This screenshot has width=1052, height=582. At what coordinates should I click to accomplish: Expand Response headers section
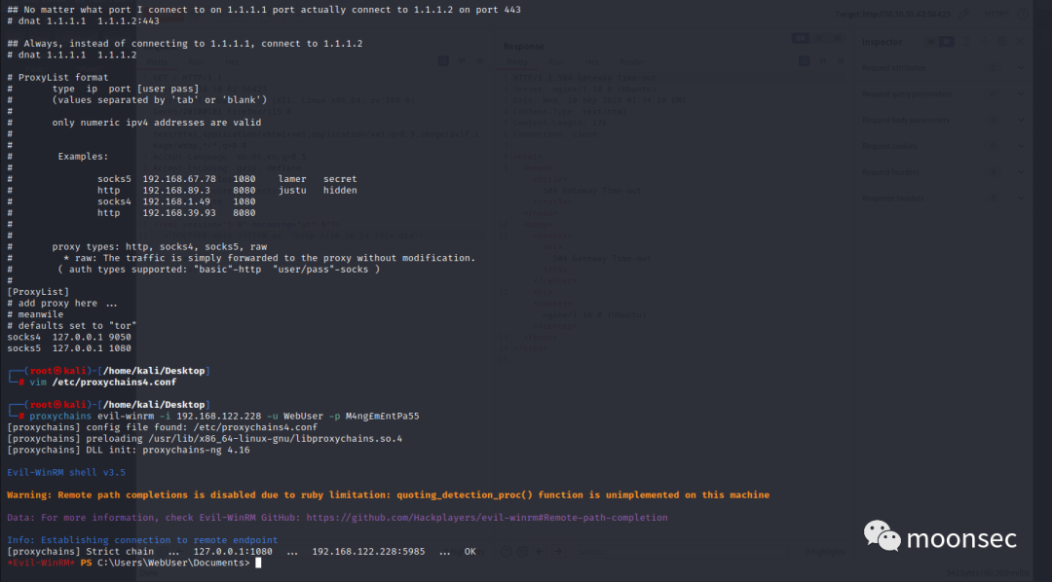[1021, 199]
